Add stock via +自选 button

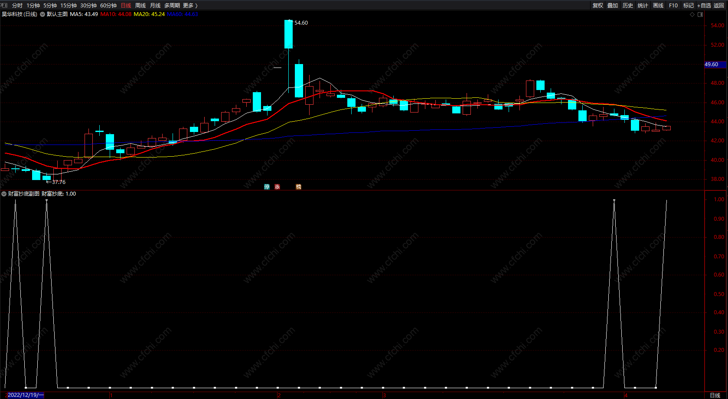pyautogui.click(x=704, y=5)
